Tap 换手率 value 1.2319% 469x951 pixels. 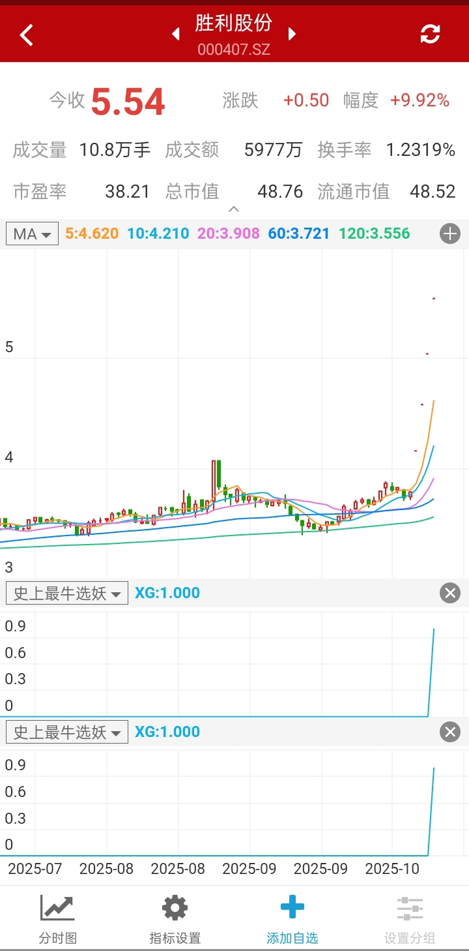pos(421,150)
